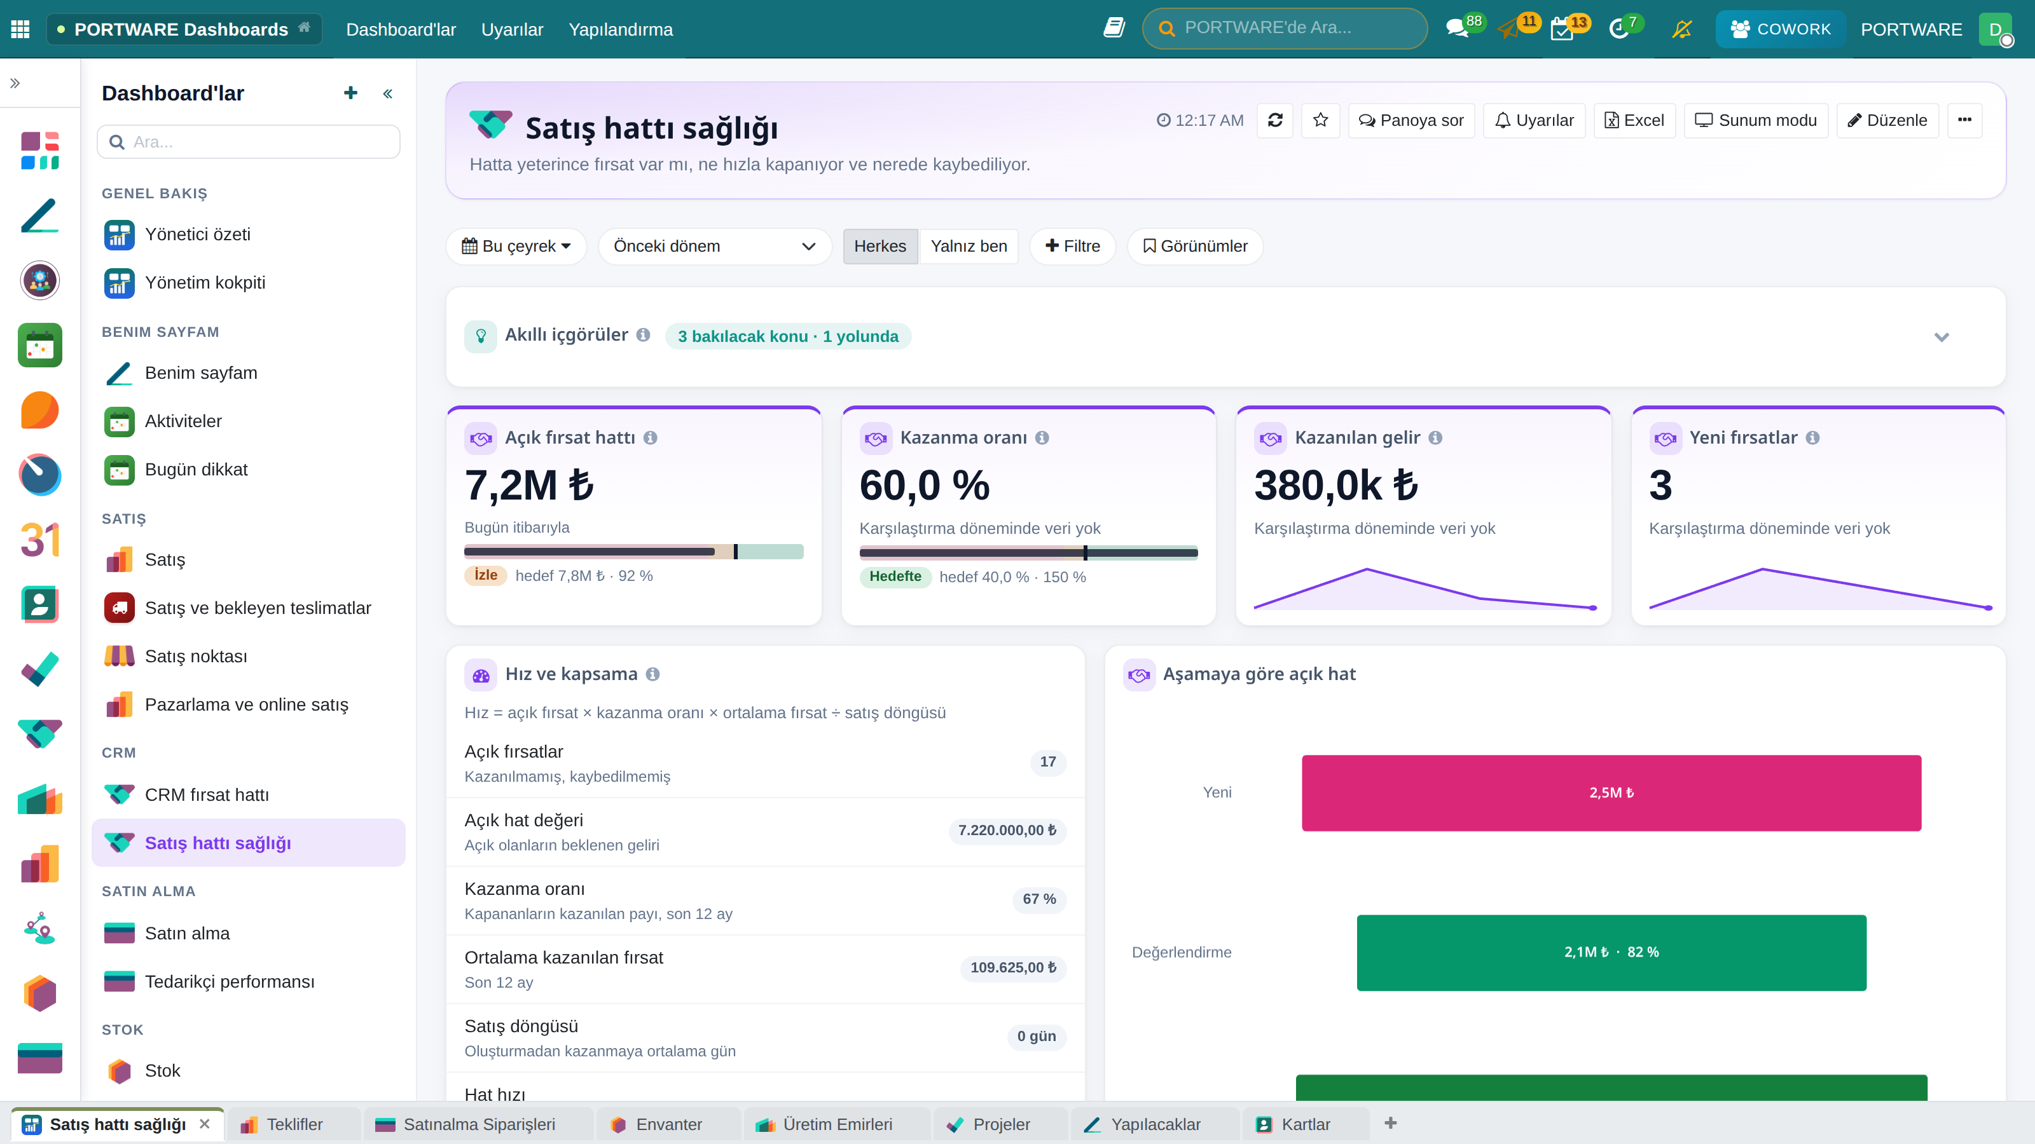Image resolution: width=2035 pixels, height=1144 pixels.
Task: Open calendar app icon showing 31
Action: (39, 540)
